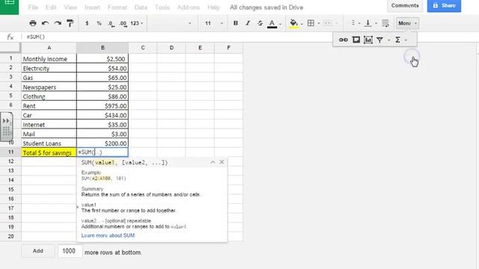Click the $2,500 cell

click(103, 59)
